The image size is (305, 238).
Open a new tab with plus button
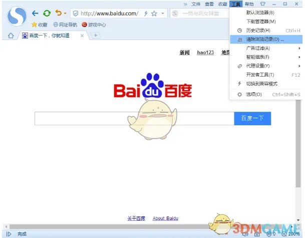click(96, 35)
